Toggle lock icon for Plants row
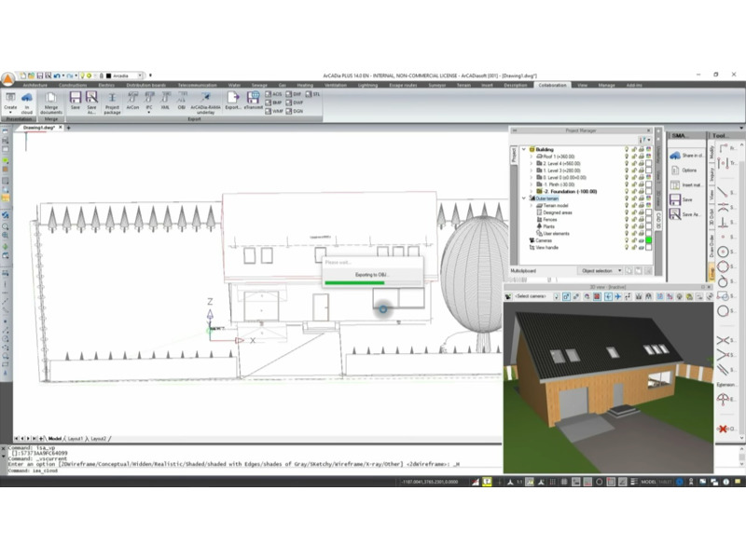 [634, 226]
